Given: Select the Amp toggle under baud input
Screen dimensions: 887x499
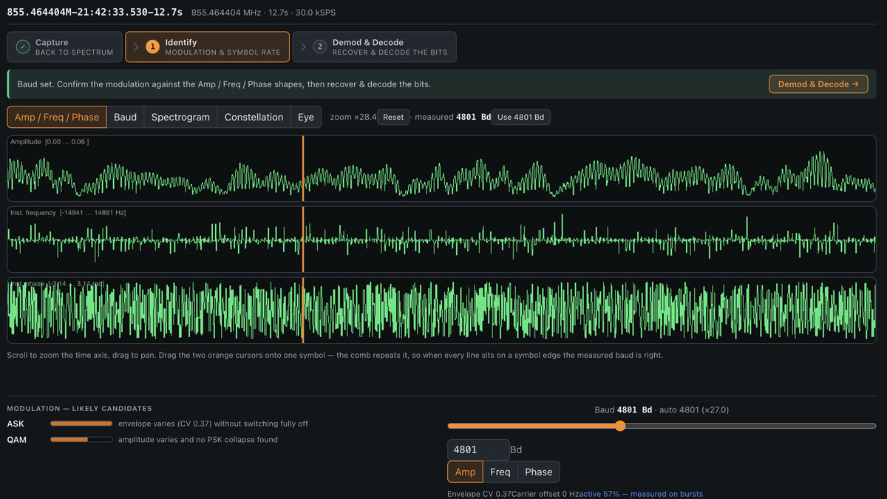Looking at the screenshot, I should (465, 472).
